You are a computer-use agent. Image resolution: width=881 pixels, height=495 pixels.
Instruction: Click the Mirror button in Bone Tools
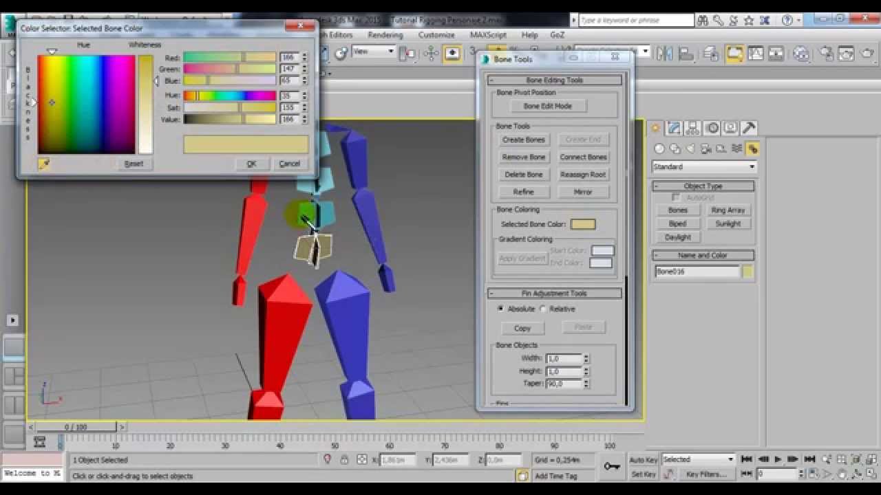583,192
